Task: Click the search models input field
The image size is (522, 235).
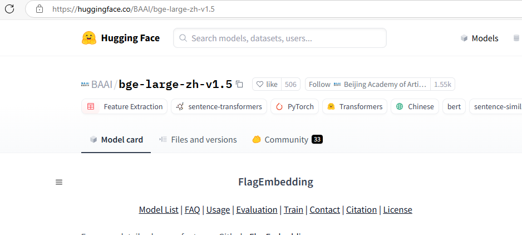Action: [x=279, y=38]
